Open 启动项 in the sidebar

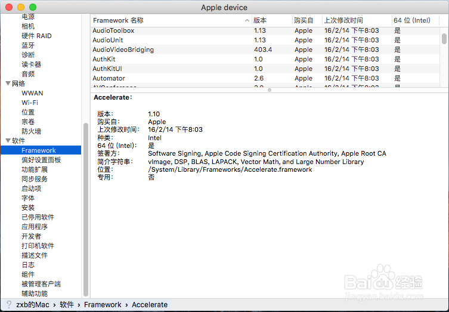coord(31,189)
